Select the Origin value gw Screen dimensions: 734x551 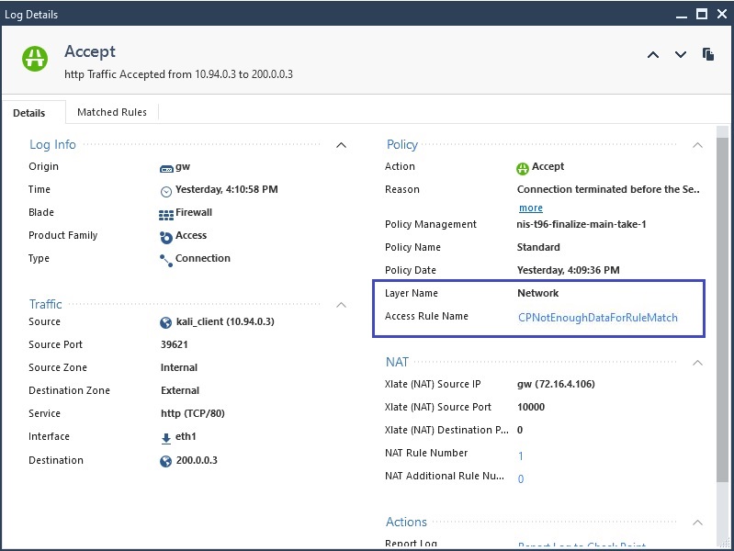pos(183,166)
